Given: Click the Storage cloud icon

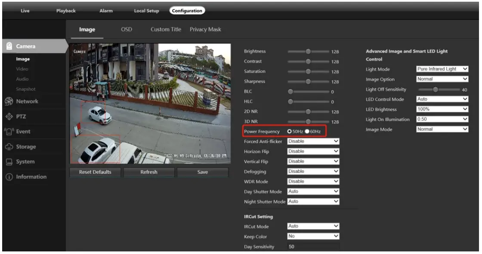Looking at the screenshot, I should [x=9, y=147].
